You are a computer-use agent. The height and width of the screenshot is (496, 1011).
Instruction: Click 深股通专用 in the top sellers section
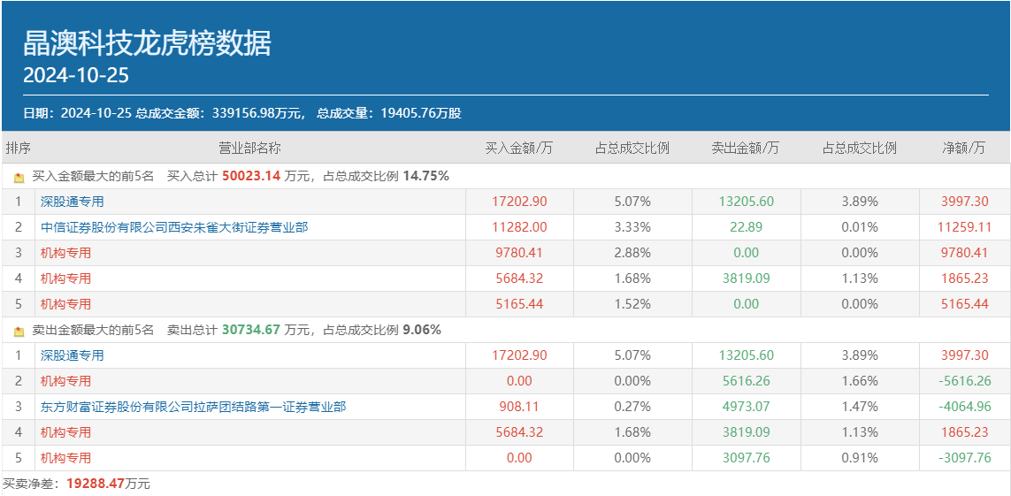tap(72, 355)
